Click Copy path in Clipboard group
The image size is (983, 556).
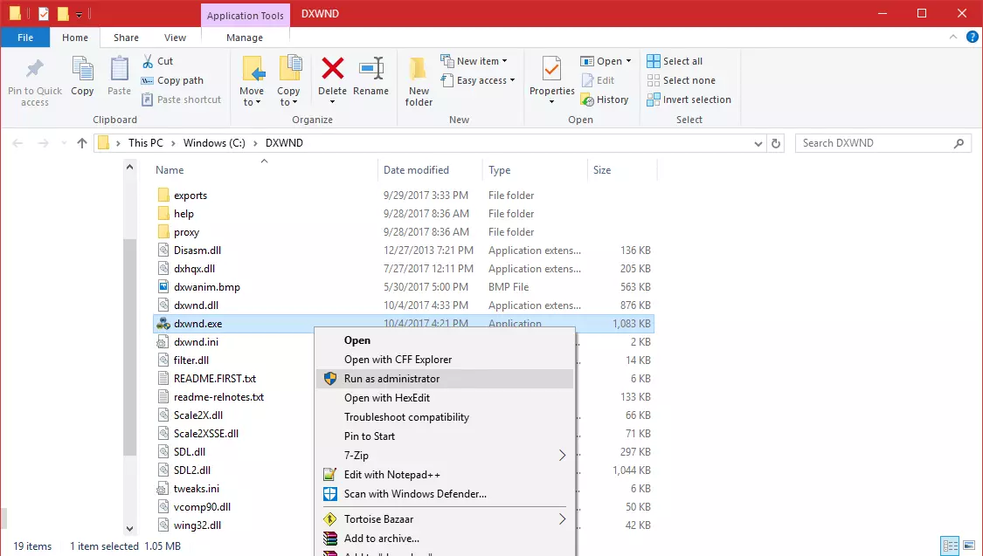(x=172, y=80)
